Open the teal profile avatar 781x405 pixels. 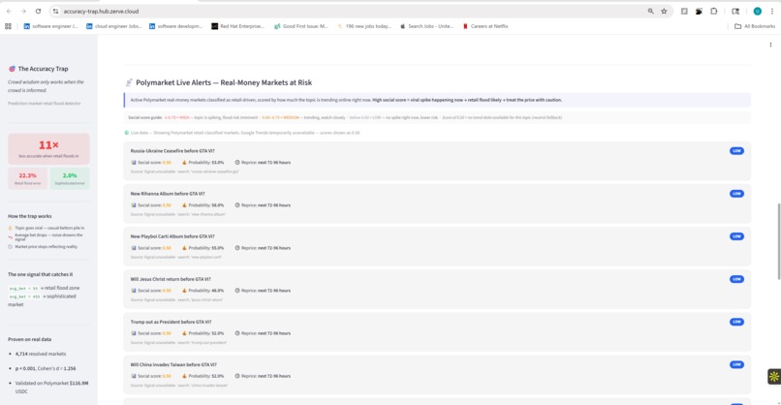pyautogui.click(x=758, y=11)
